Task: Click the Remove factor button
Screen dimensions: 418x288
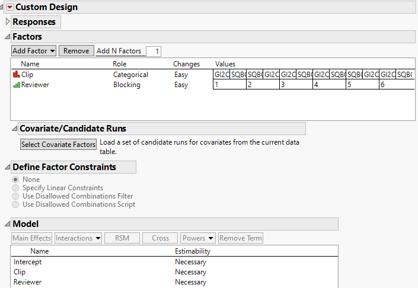Action: pos(76,51)
